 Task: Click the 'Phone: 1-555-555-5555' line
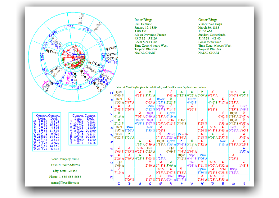click(65, 177)
